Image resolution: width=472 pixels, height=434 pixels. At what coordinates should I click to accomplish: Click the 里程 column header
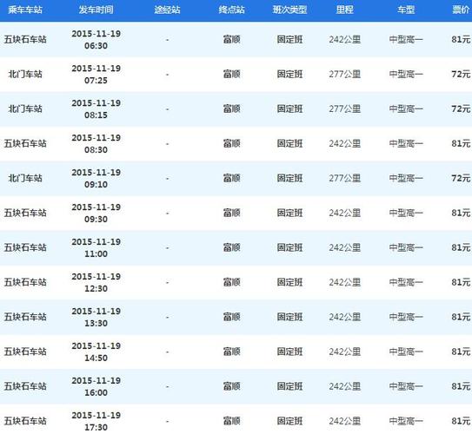coord(345,10)
